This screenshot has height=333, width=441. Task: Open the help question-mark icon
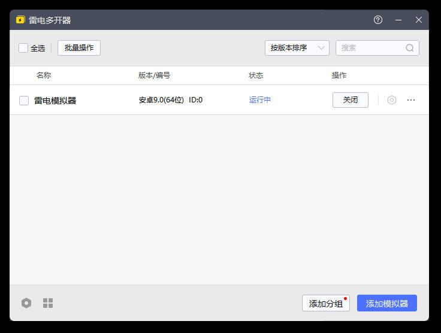(x=377, y=20)
